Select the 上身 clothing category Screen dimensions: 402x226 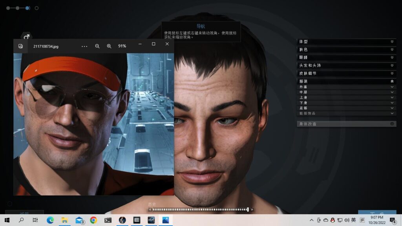pos(346,97)
